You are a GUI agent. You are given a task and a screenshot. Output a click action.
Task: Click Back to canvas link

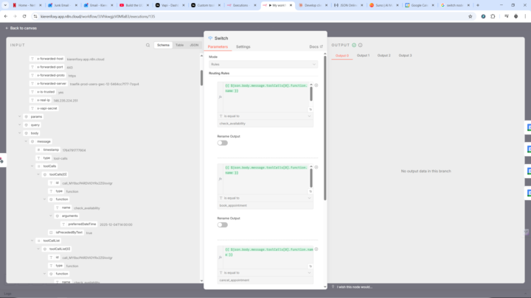pyautogui.click(x=21, y=28)
